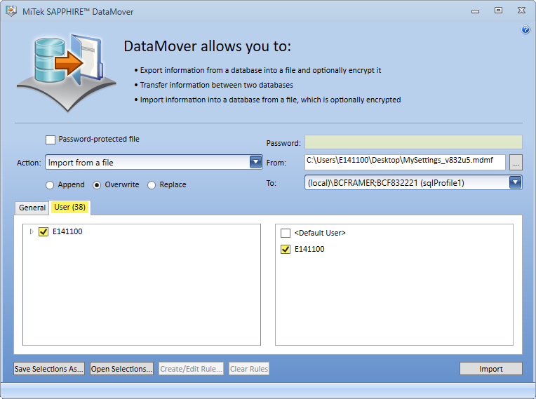
Task: Click the 'Password-protected file' label text
Action: [99, 139]
